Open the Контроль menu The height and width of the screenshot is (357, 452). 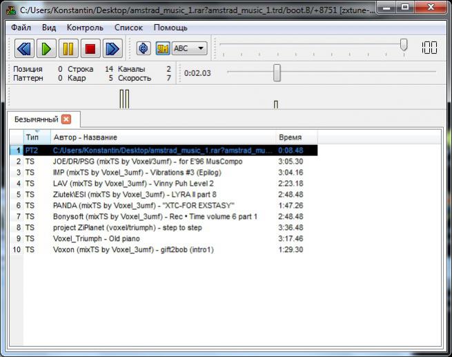(x=85, y=28)
